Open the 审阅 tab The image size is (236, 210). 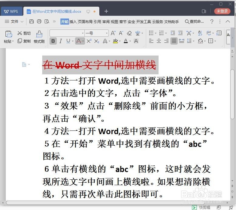(x=106, y=22)
